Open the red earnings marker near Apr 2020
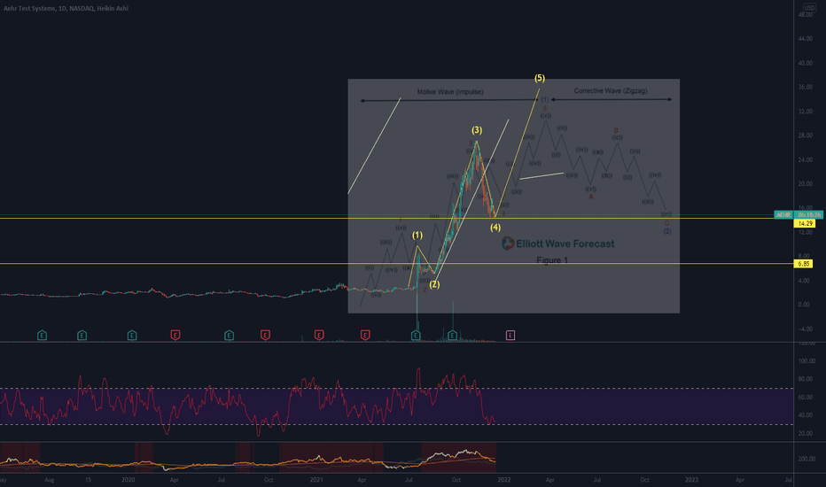826x487 pixels. 175,335
